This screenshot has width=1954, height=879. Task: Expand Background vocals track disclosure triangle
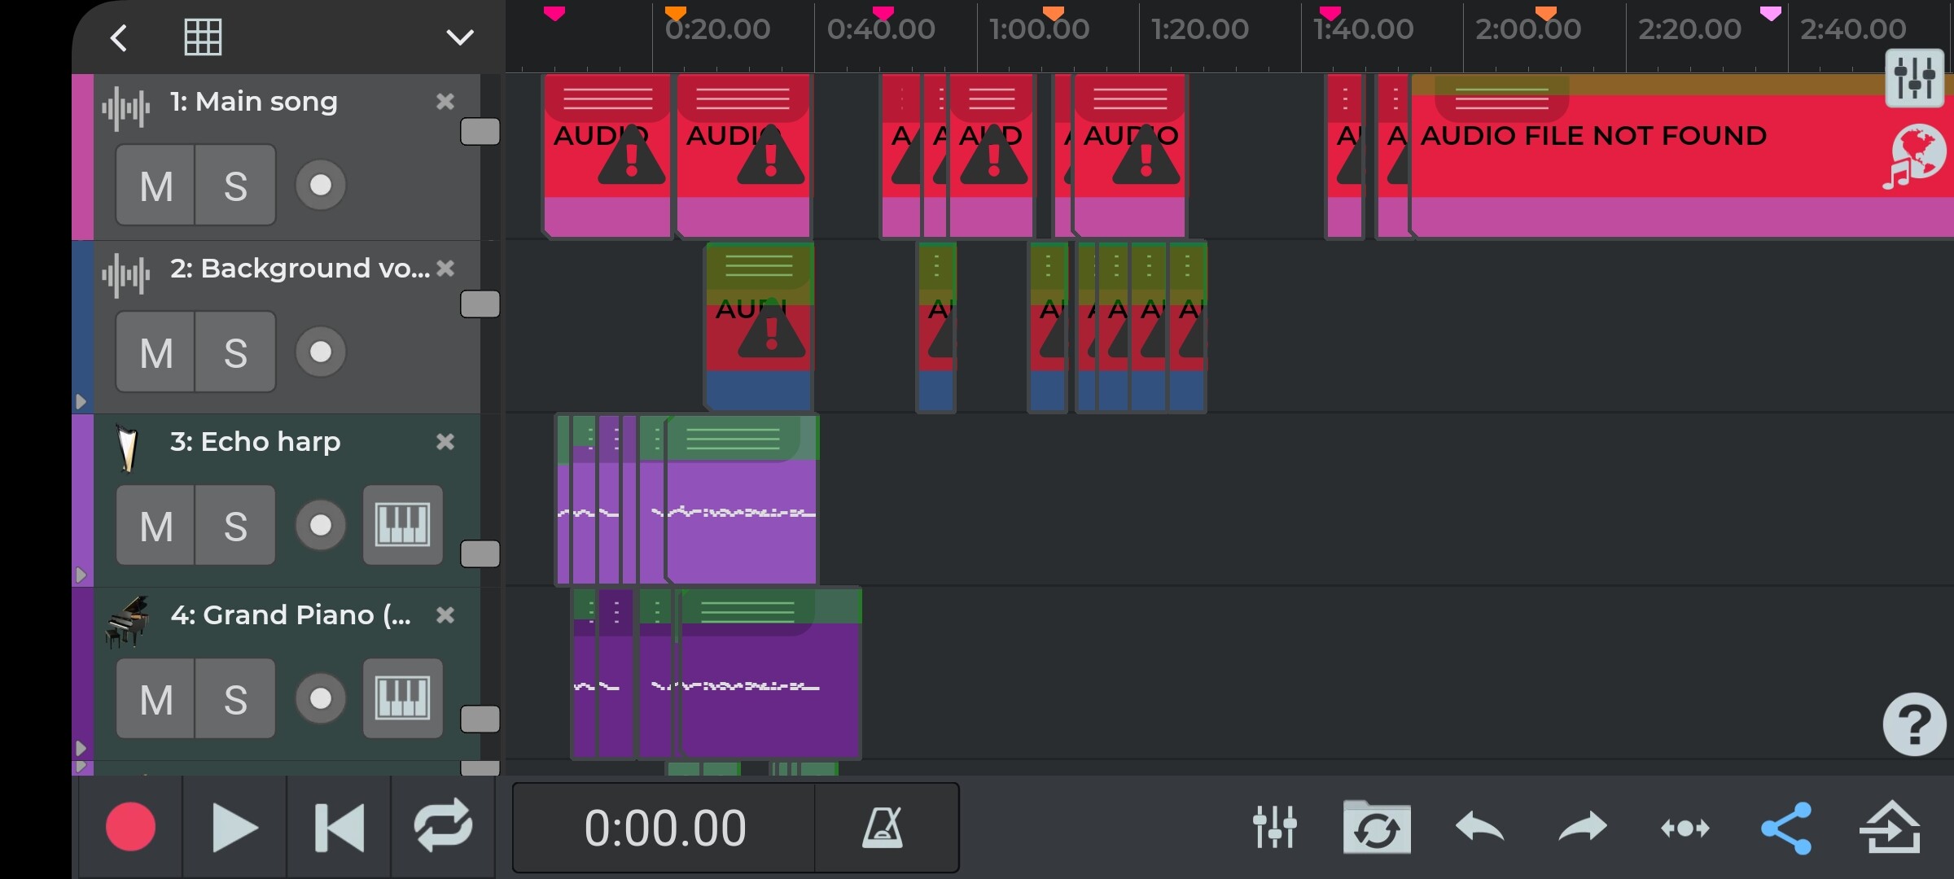click(x=81, y=401)
